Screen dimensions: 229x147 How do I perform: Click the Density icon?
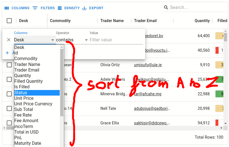60,8
